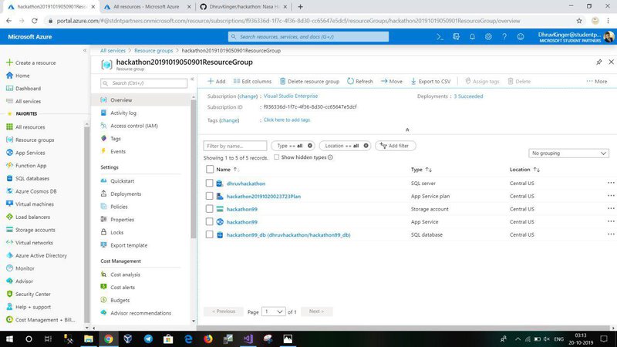Image resolution: width=617 pixels, height=347 pixels.
Task: Sort resources by the Location column
Action: (524, 170)
